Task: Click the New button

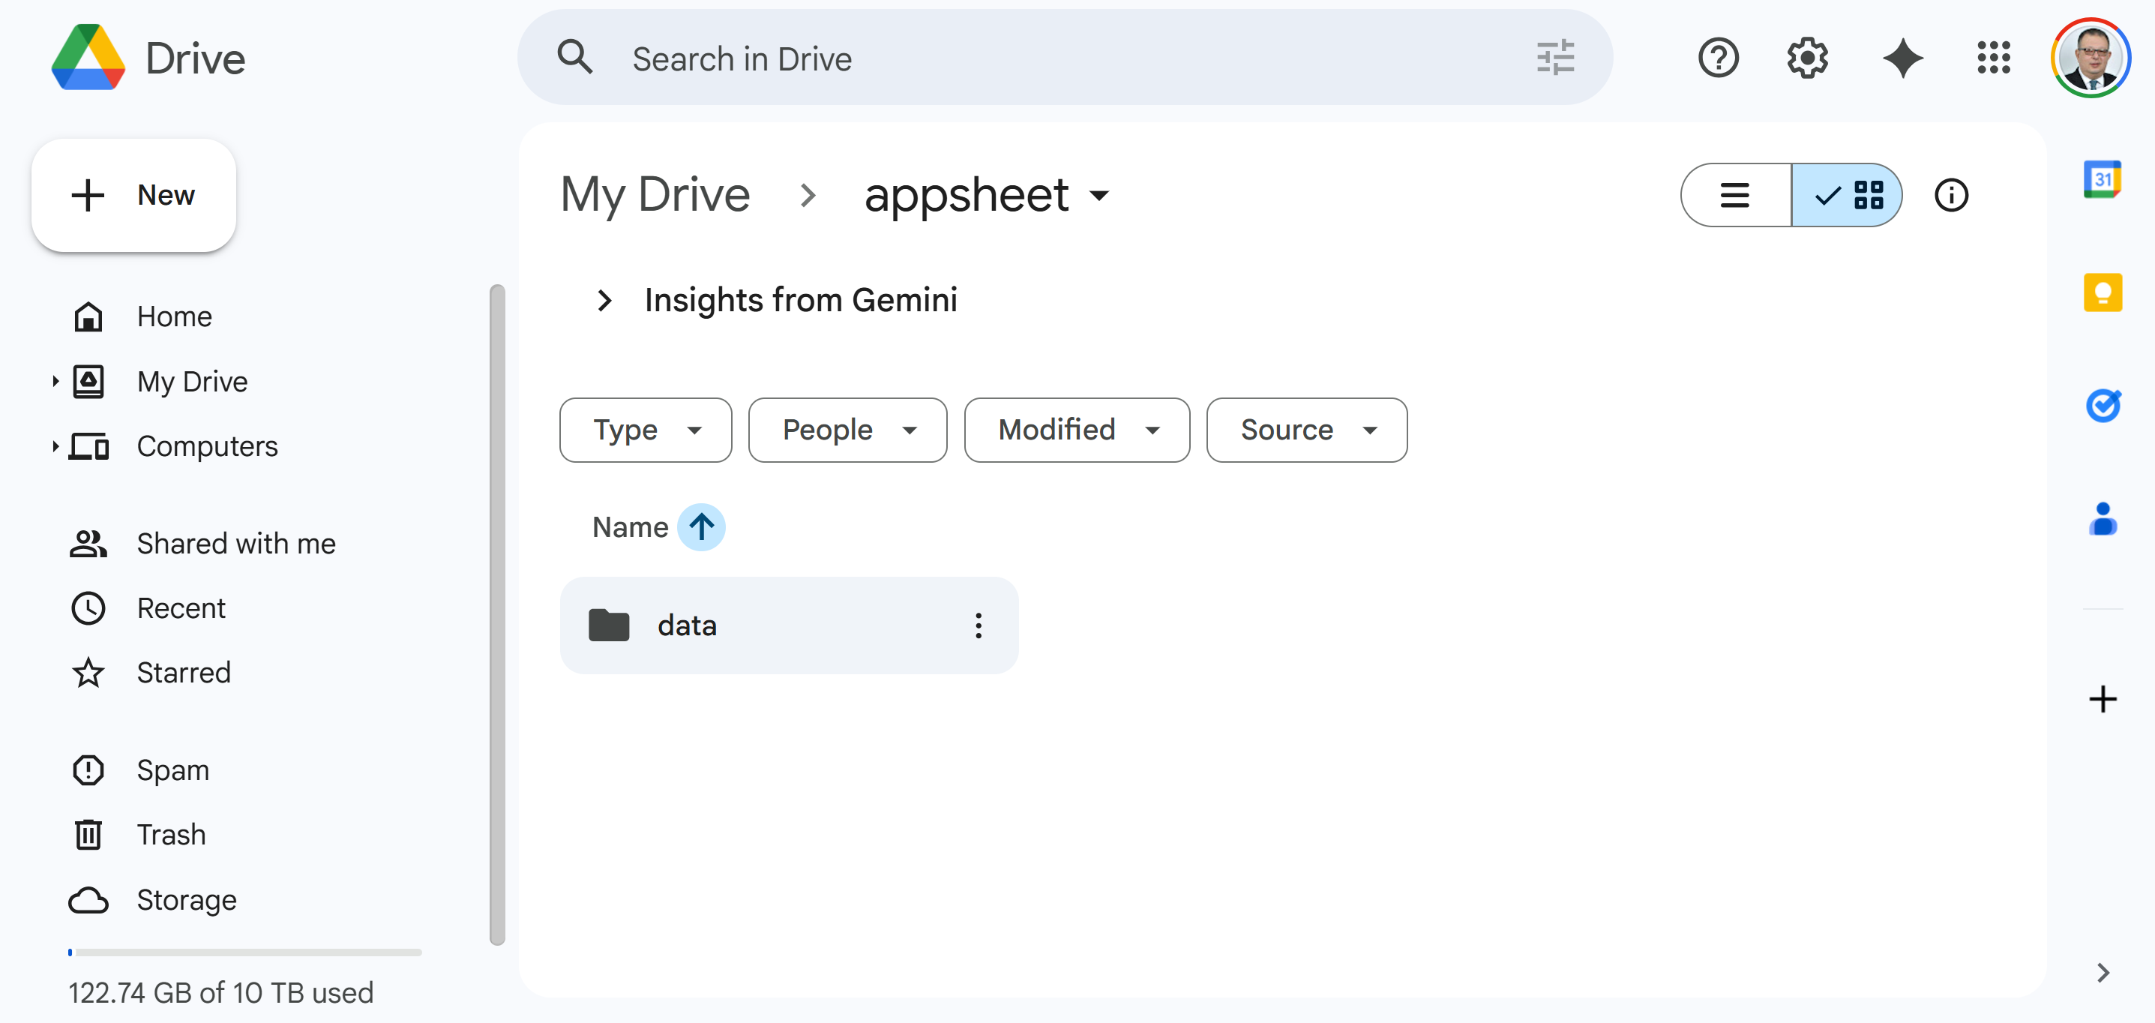Action: pos(133,195)
